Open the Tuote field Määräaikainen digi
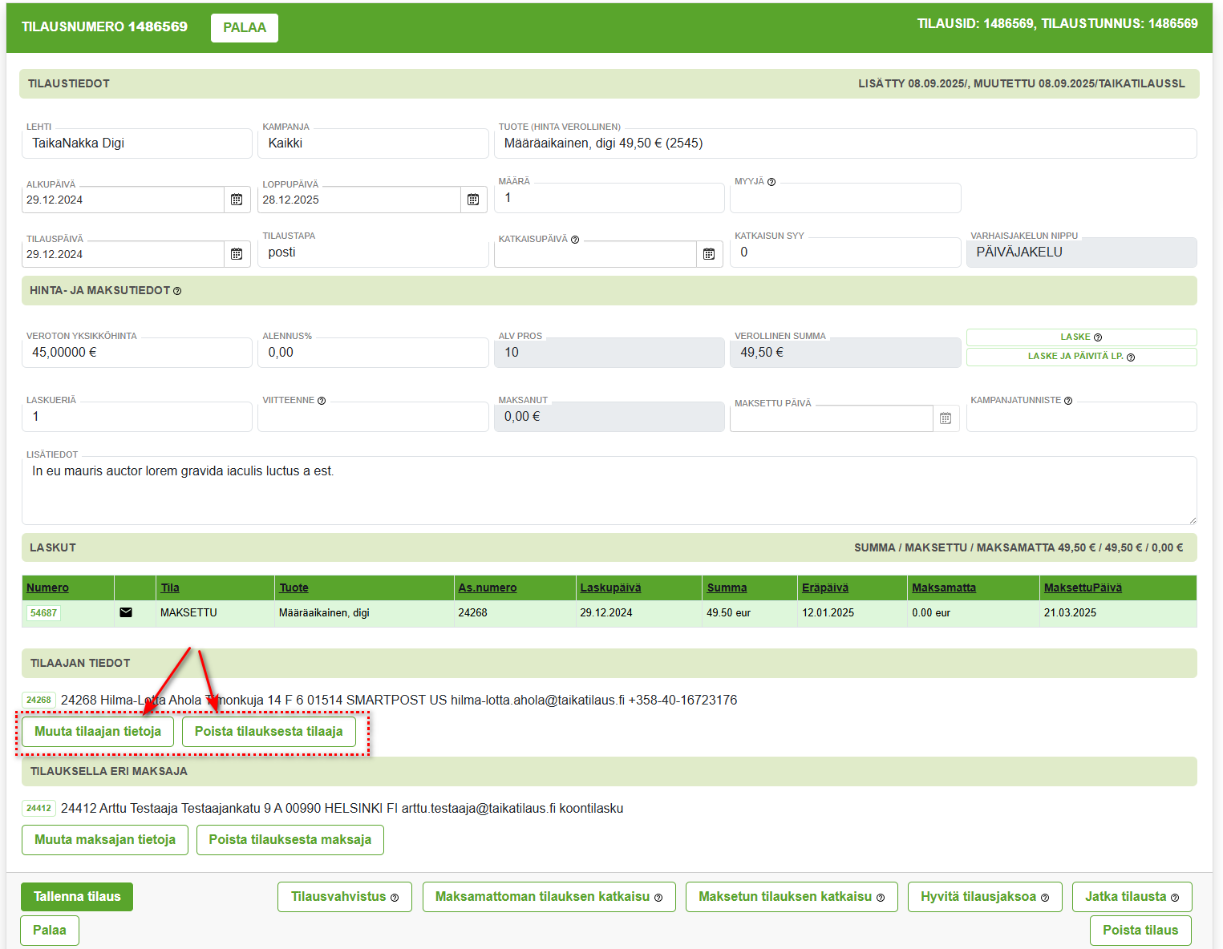1223x949 pixels. [846, 143]
